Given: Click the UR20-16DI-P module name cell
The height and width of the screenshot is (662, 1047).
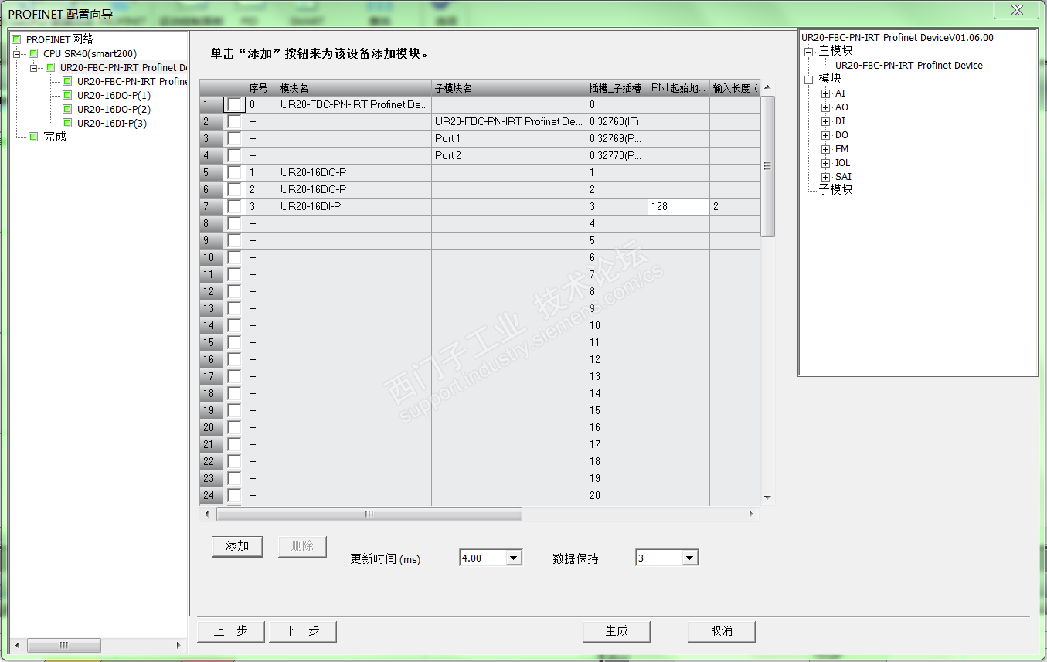Looking at the screenshot, I should click(354, 207).
